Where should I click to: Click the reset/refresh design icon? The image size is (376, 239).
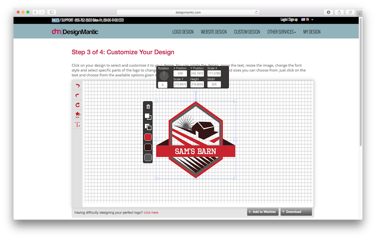coord(78,105)
